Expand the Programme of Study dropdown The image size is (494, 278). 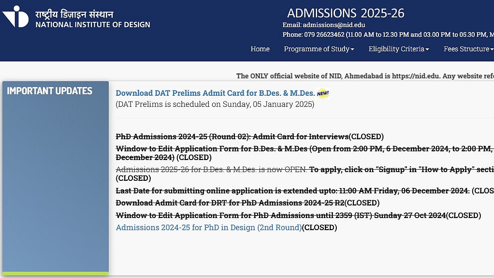(319, 49)
